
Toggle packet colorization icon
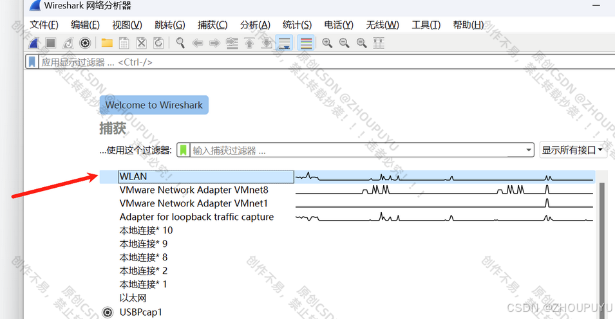pyautogui.click(x=306, y=42)
